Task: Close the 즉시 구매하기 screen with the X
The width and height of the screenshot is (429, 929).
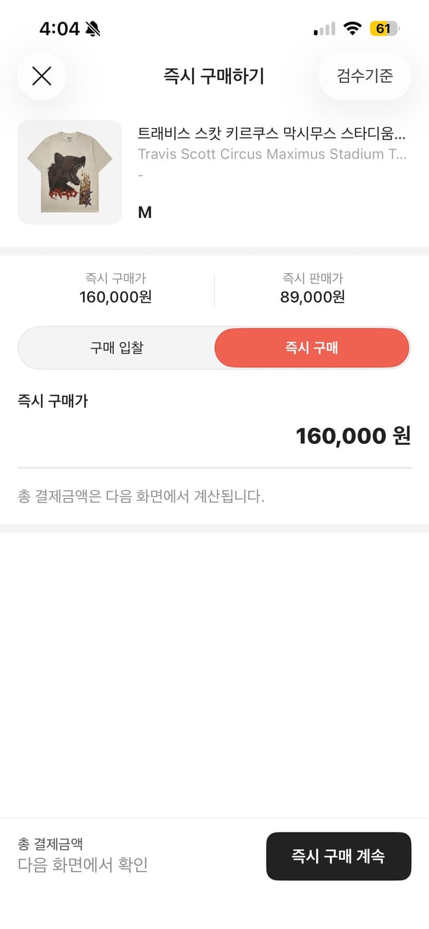Action: [x=41, y=76]
